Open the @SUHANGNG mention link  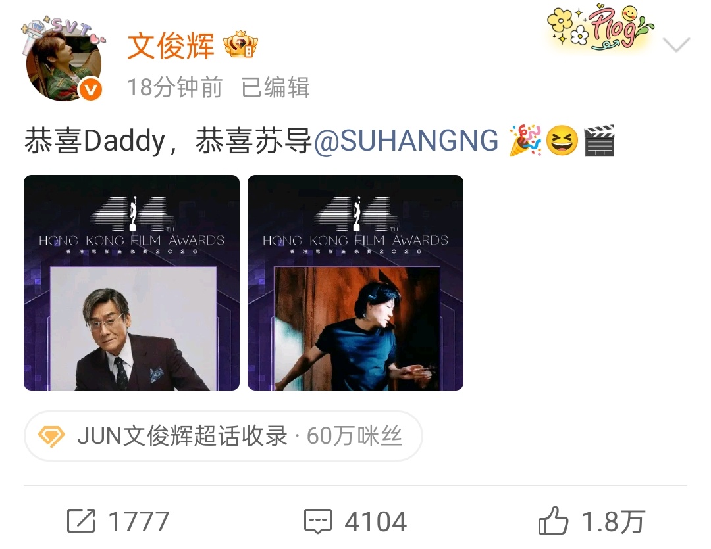click(406, 141)
